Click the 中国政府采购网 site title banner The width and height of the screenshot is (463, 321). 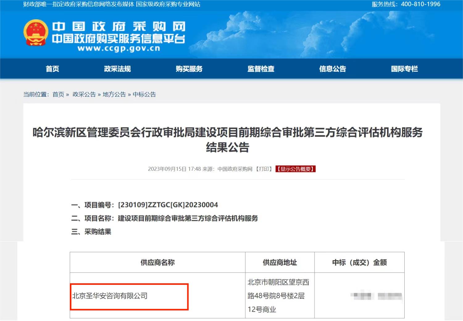pos(119,26)
